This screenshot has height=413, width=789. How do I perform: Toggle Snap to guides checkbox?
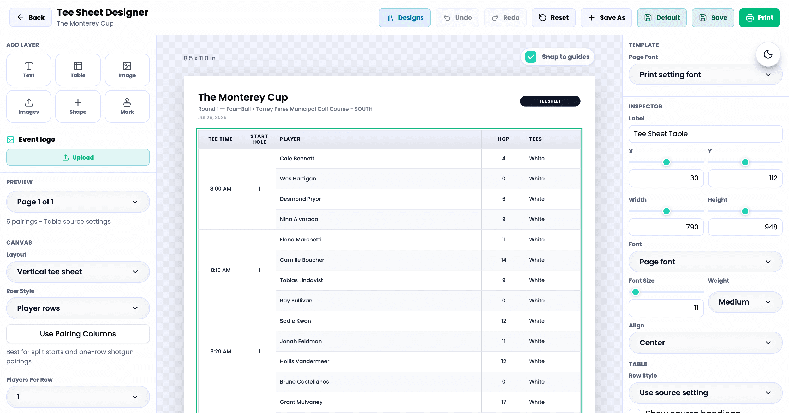(x=531, y=57)
